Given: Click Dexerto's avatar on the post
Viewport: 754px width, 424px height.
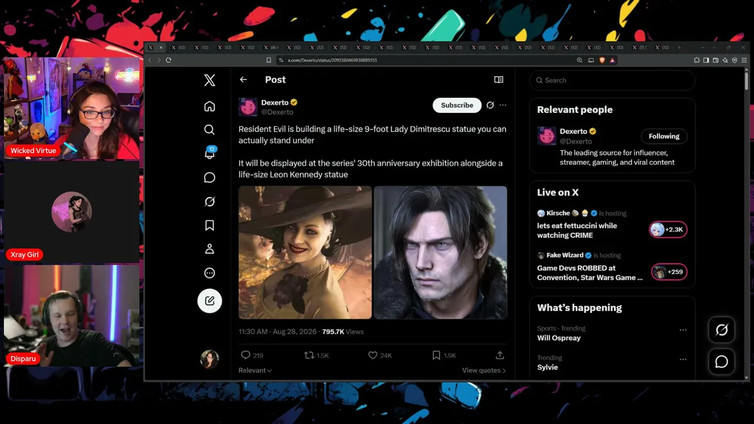Looking at the screenshot, I should [248, 107].
